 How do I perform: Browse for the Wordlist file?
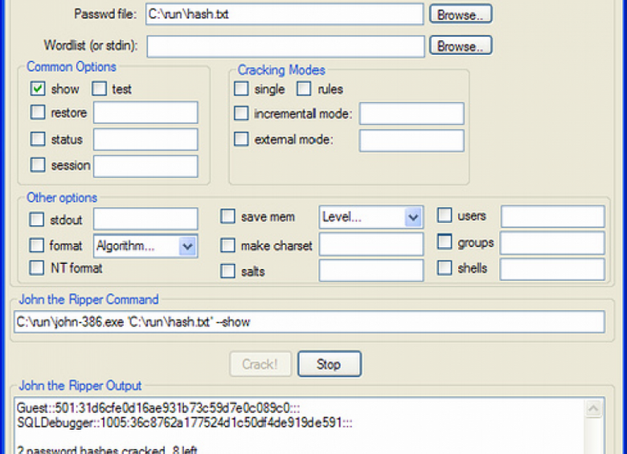pyautogui.click(x=461, y=46)
